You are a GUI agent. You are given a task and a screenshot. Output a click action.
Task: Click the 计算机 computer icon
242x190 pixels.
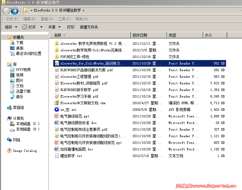9,118
